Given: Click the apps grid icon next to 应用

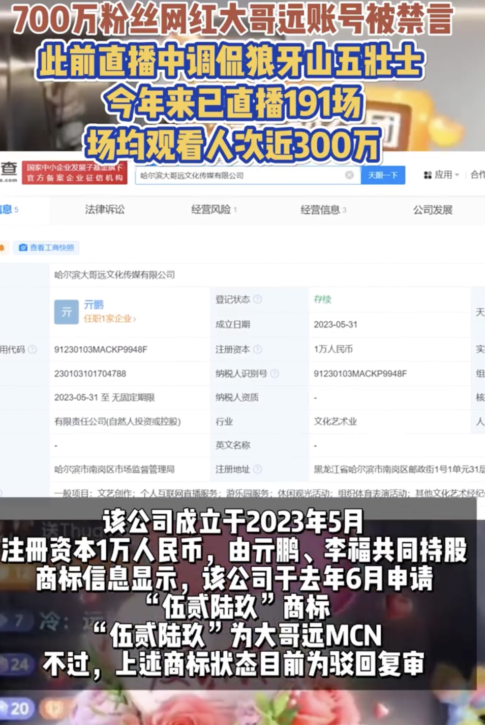Looking at the screenshot, I should pyautogui.click(x=428, y=175).
